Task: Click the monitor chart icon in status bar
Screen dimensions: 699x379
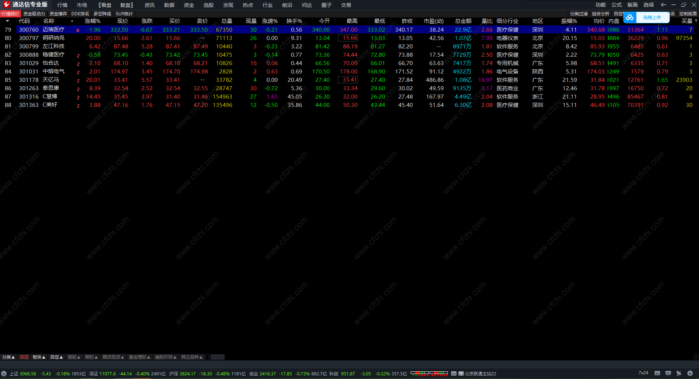Action: tap(668, 373)
